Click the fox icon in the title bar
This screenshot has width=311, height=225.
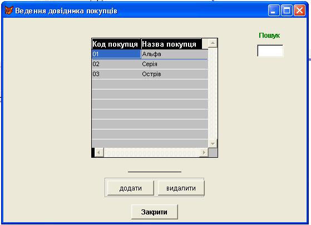tap(9, 11)
